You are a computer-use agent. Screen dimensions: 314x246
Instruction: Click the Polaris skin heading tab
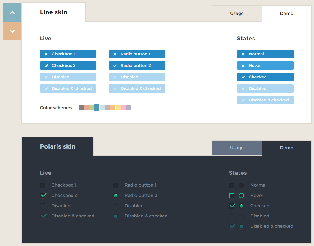[58, 146]
